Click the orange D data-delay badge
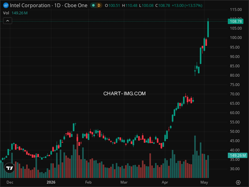 [x=99, y=5]
